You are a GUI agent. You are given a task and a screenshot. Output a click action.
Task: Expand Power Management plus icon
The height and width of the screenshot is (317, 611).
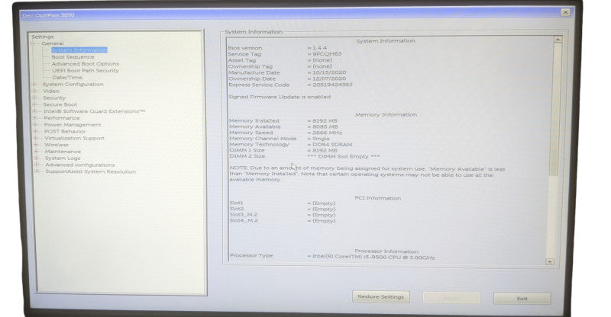(35, 125)
